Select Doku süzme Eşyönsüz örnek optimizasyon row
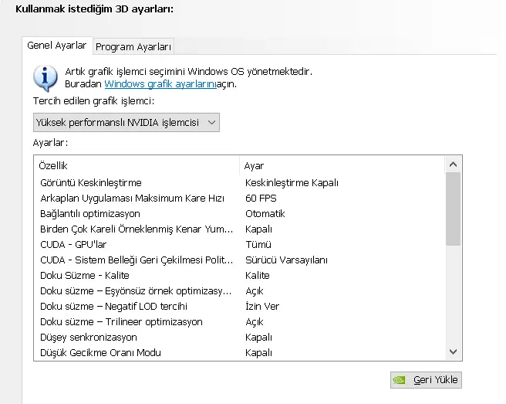The image size is (506, 404). 239,291
